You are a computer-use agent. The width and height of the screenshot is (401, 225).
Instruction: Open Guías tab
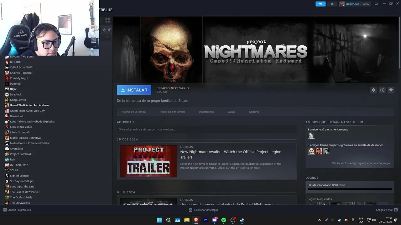232,112
